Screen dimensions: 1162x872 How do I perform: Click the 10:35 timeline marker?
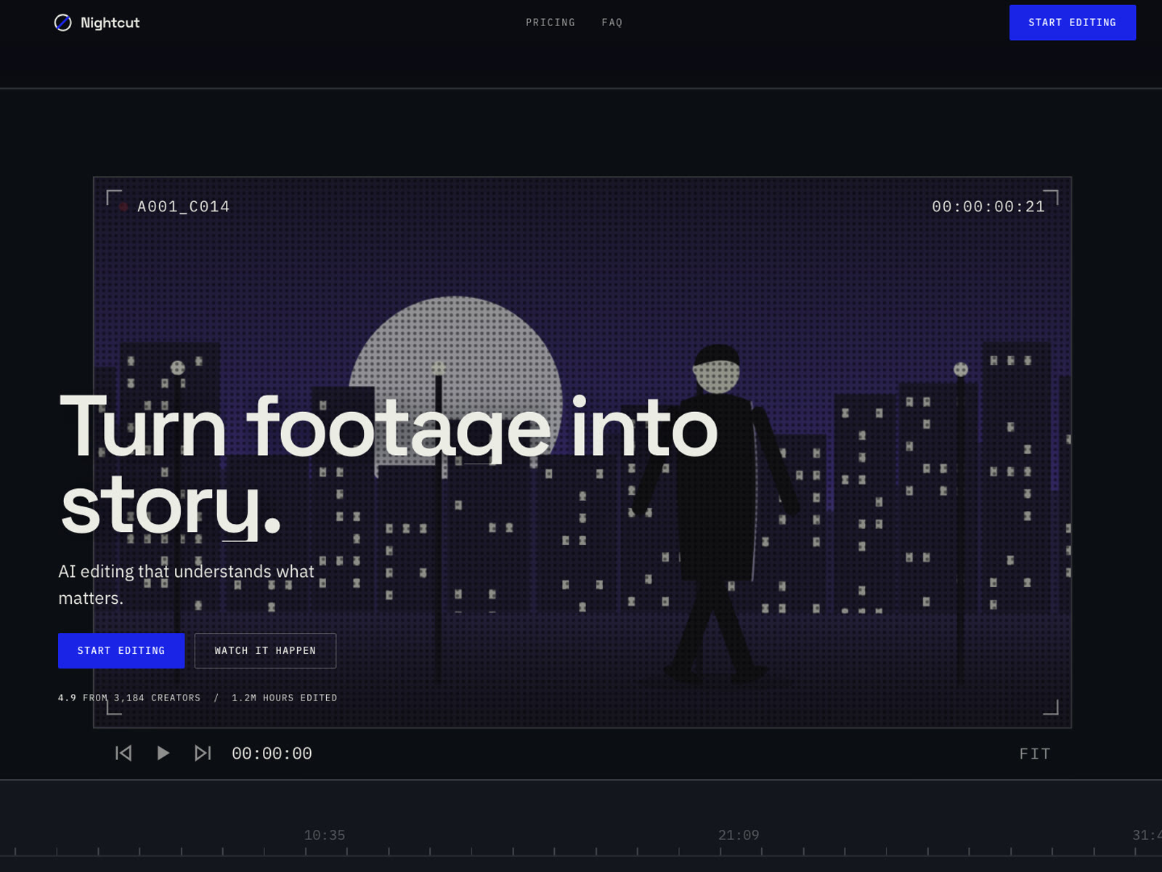tap(325, 835)
